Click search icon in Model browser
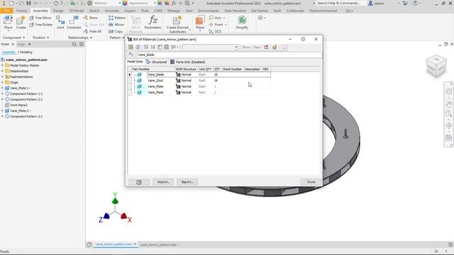The width and height of the screenshot is (454, 255). [x=74, y=44]
